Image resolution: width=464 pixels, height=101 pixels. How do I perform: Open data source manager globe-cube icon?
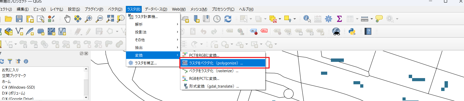[8, 31]
